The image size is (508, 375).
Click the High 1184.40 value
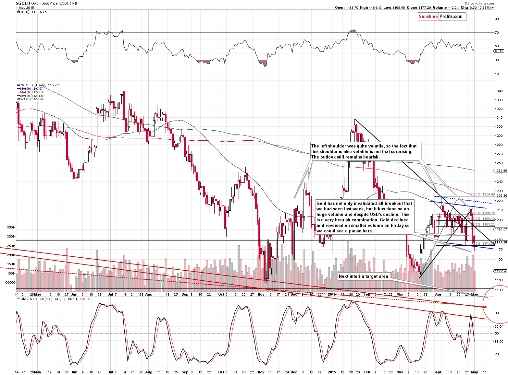[371, 7]
